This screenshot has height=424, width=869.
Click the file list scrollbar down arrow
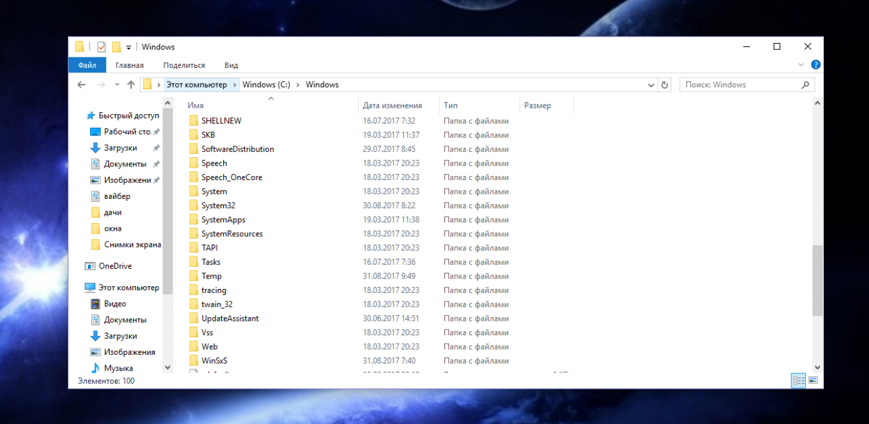click(x=817, y=368)
